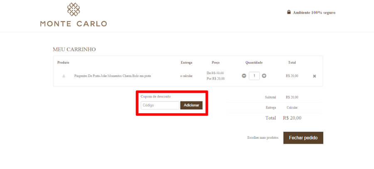Click the quantity number field

[254, 76]
